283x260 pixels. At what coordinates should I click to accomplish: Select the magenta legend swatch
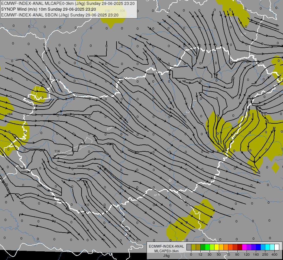click(x=244, y=247)
